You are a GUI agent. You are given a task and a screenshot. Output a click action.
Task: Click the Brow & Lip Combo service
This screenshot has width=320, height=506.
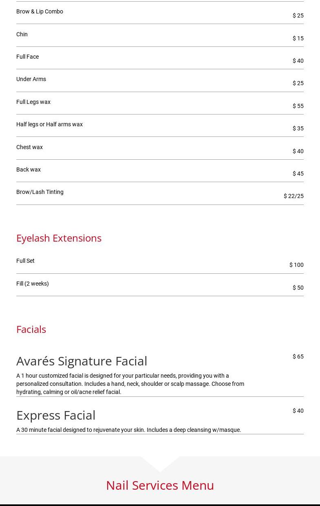pos(40,11)
